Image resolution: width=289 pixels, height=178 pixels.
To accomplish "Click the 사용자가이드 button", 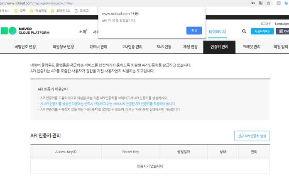I will [262, 31].
